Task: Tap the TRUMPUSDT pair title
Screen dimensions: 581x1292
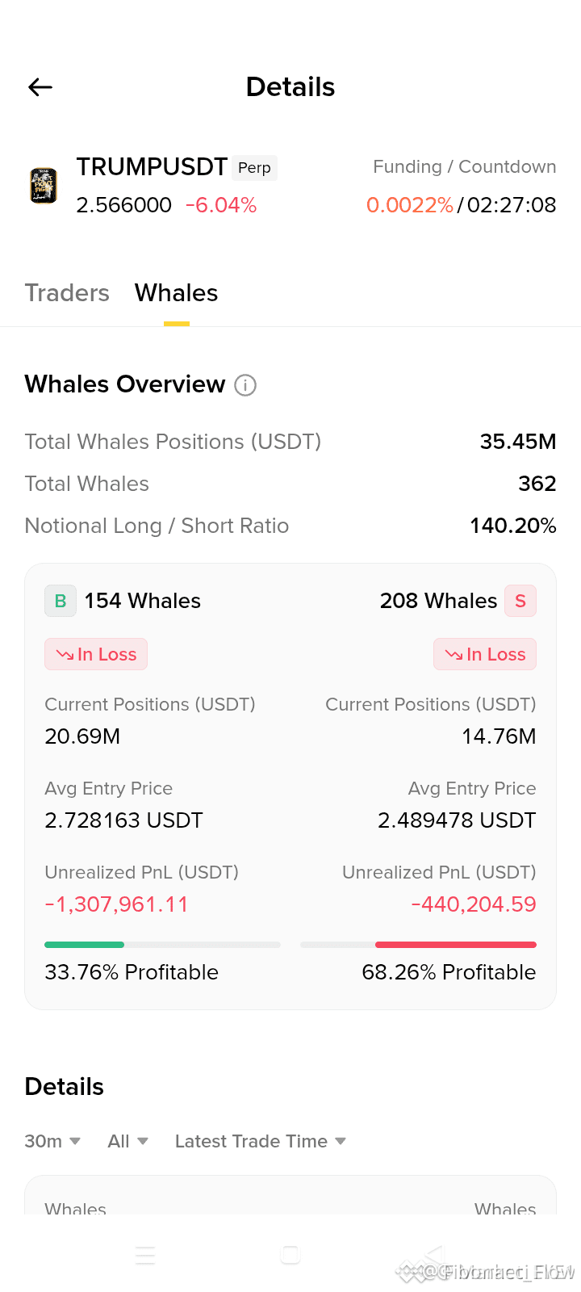Action: point(152,167)
